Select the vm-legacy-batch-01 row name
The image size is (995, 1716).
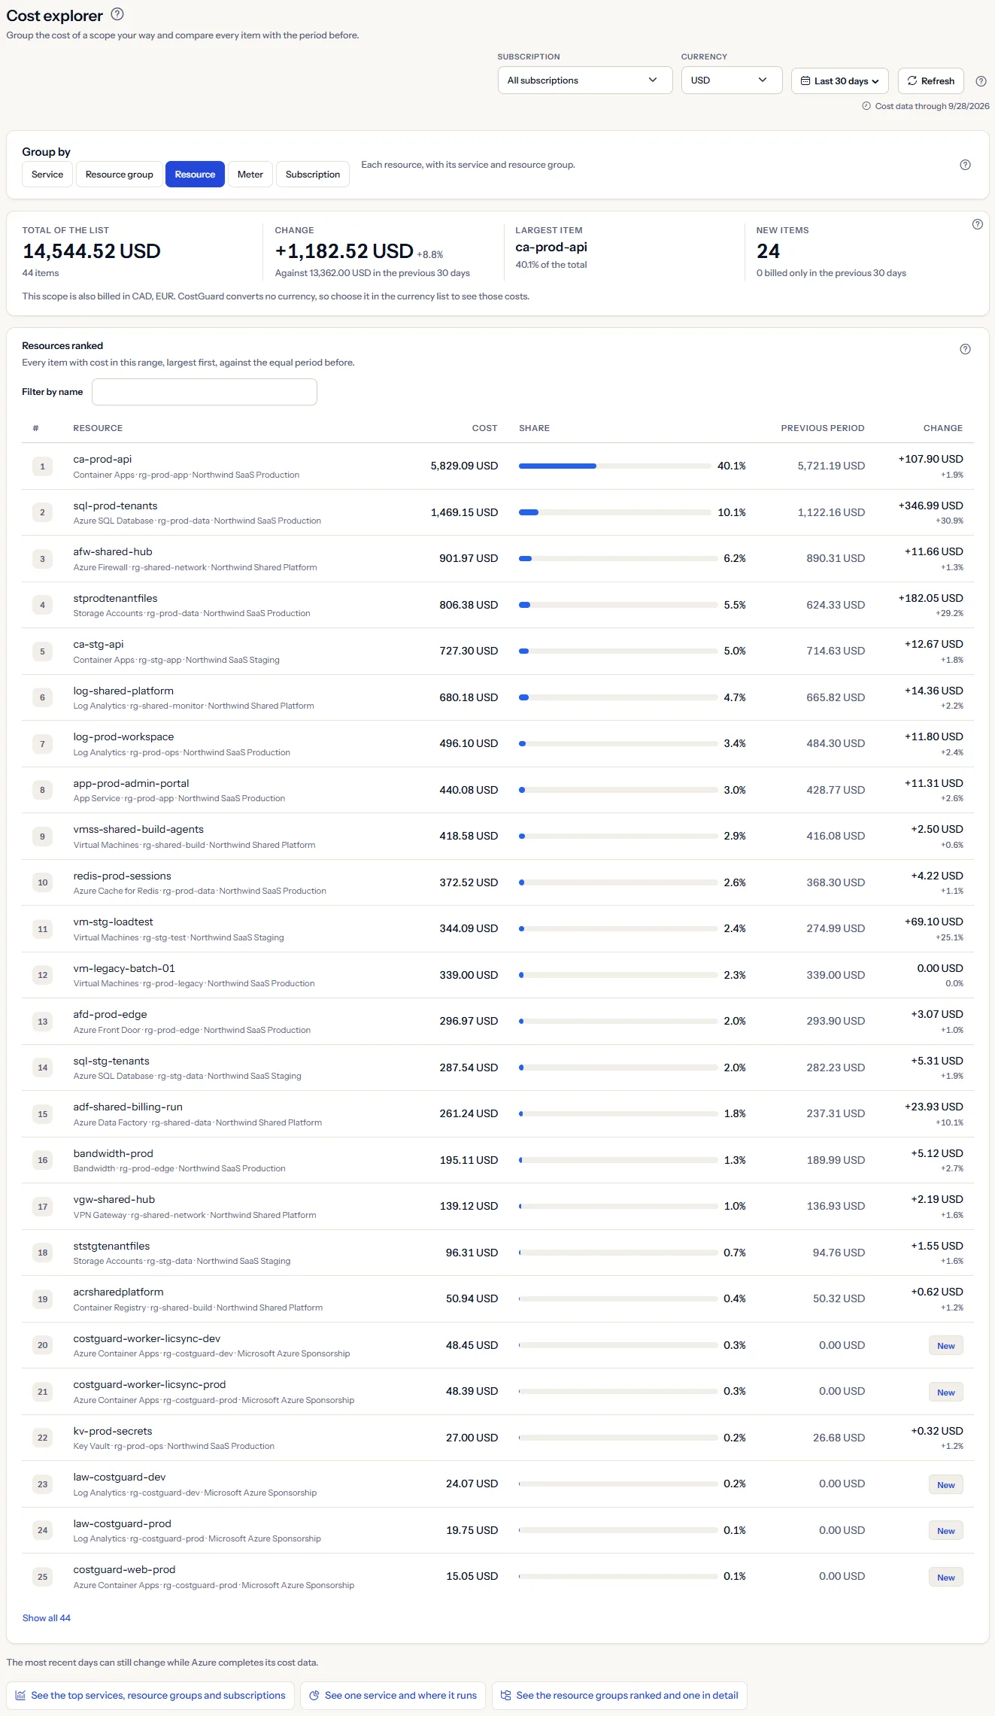point(124,969)
